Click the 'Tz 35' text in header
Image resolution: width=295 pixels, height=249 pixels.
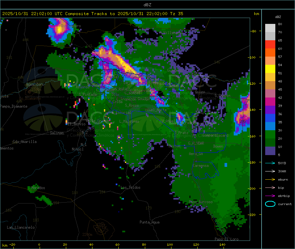point(176,14)
